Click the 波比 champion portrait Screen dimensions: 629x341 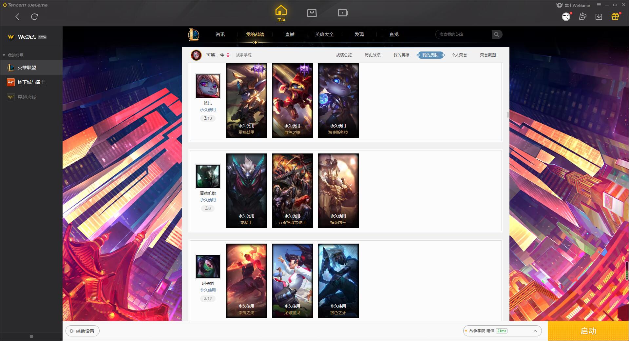[208, 86]
